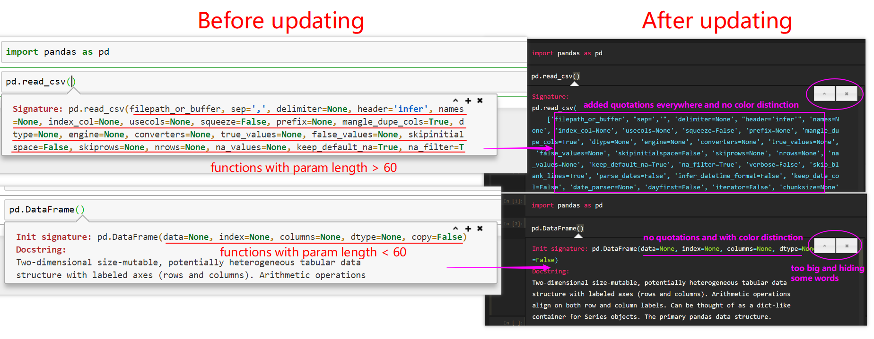Open read_csv tooltip in pager via plus icon
Screen dimensions: 874x339
point(468,101)
